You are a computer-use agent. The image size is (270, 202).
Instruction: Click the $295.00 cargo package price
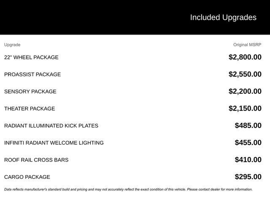point(248,177)
